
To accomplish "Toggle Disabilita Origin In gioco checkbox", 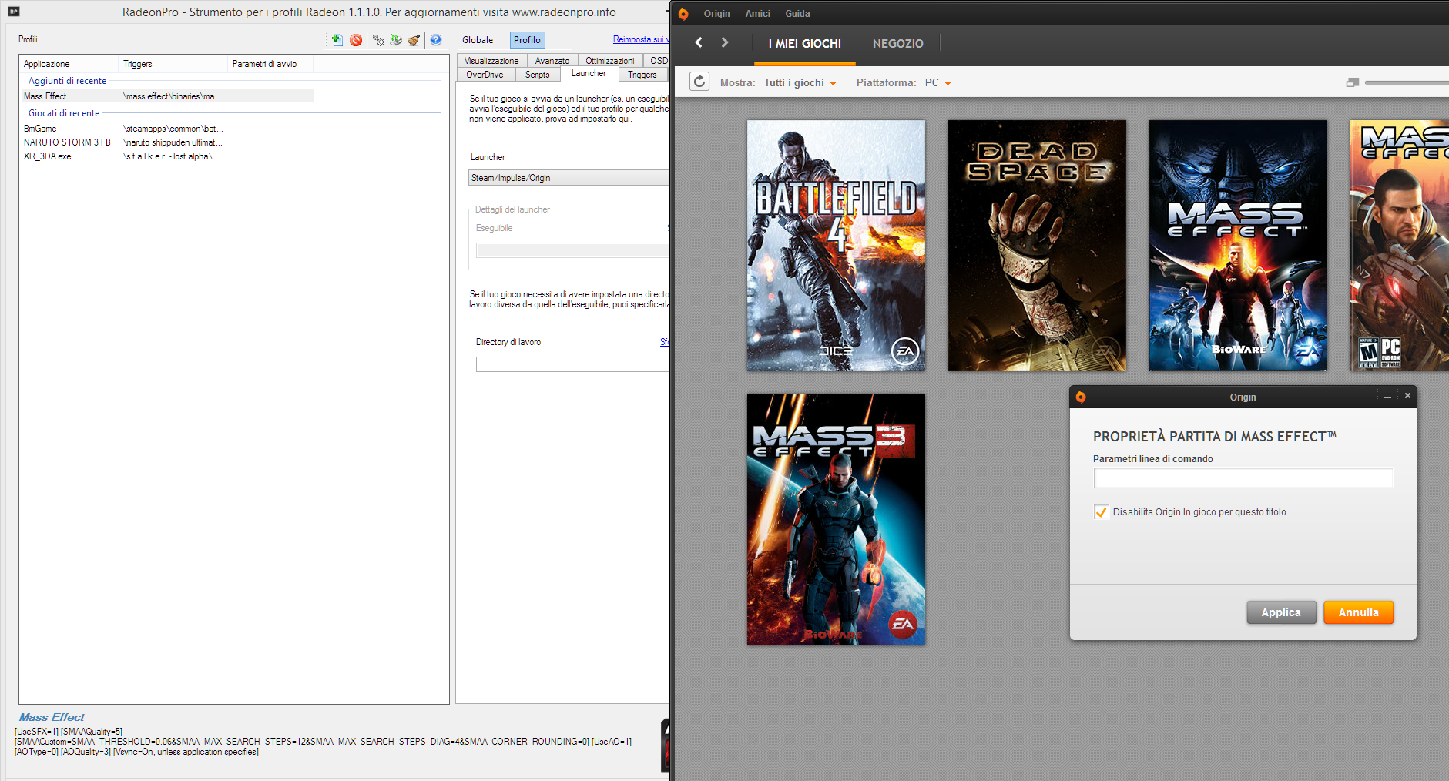I will [x=1101, y=512].
